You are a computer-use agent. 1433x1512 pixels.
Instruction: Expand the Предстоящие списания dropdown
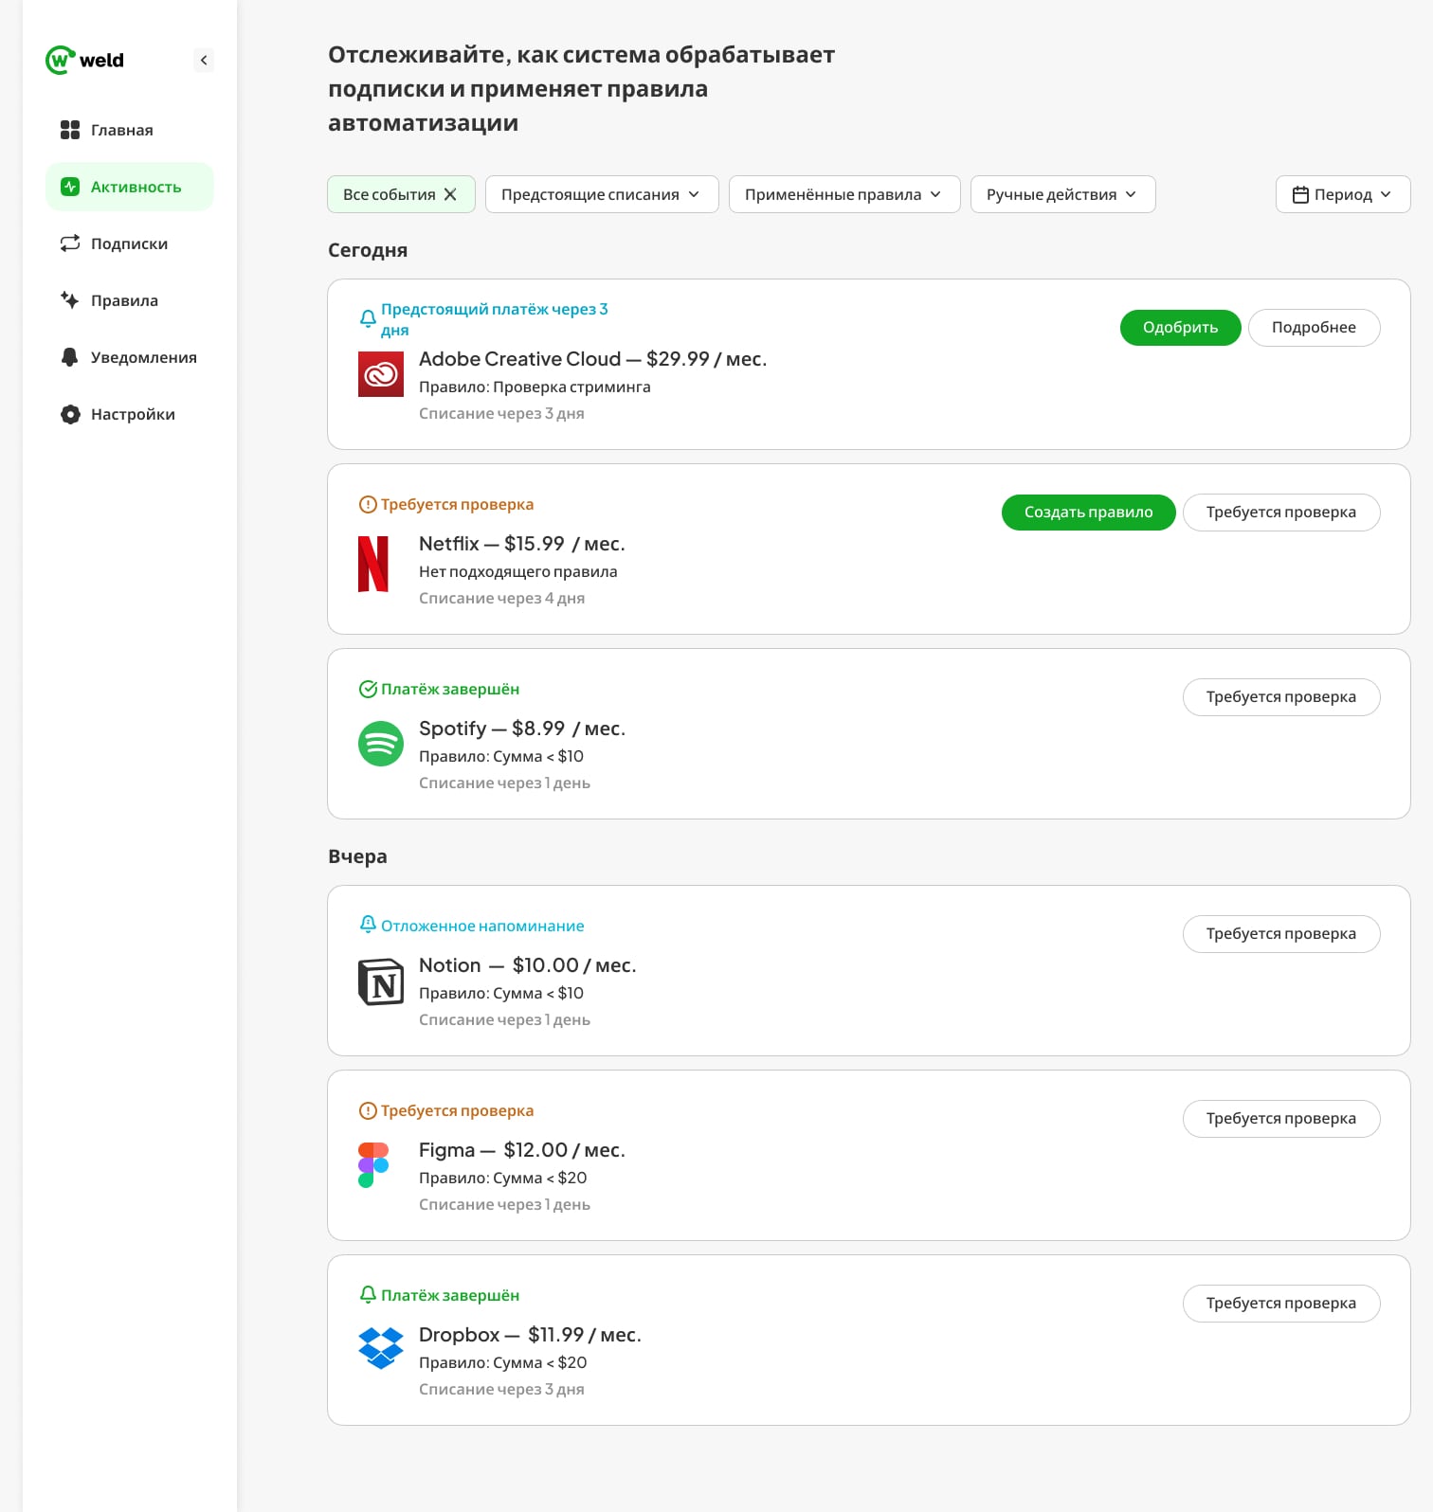(602, 194)
